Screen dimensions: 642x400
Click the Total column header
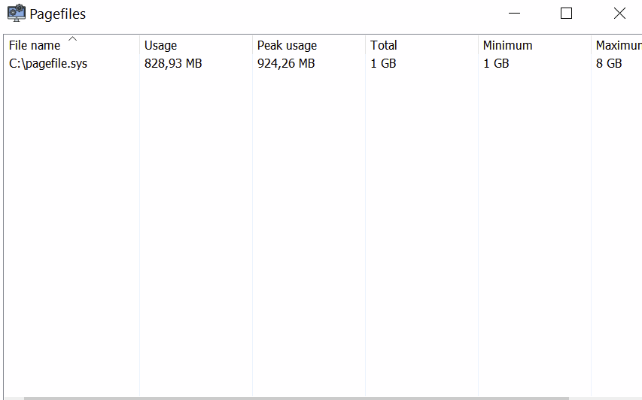point(383,46)
